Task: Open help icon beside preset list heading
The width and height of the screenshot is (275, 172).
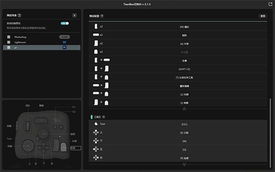Action: pos(19,16)
